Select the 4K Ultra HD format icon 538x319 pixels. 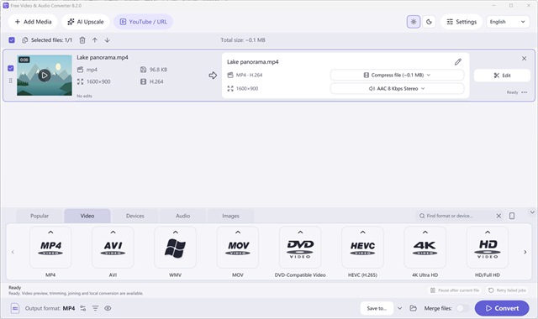(x=425, y=248)
